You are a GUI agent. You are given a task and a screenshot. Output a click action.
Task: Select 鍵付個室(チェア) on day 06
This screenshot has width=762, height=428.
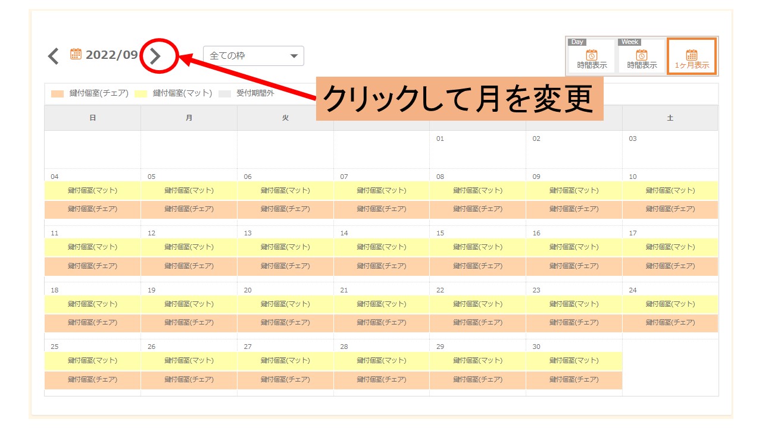pos(285,209)
